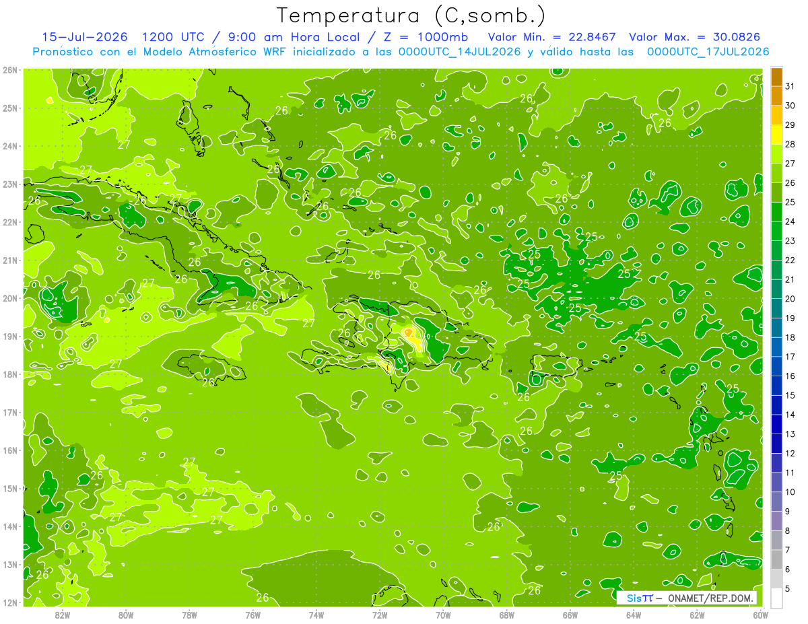The image size is (808, 624).
Task: Click the latitude label "17N"
Action: pyautogui.click(x=10, y=412)
